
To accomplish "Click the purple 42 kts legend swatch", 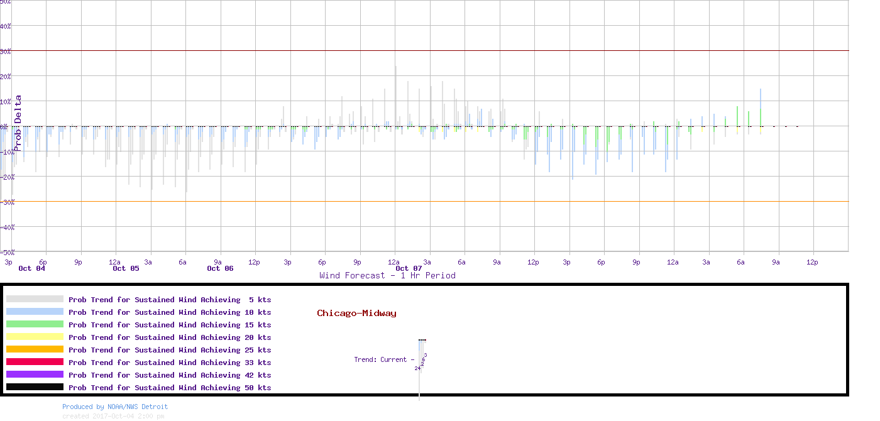I will pos(35,375).
